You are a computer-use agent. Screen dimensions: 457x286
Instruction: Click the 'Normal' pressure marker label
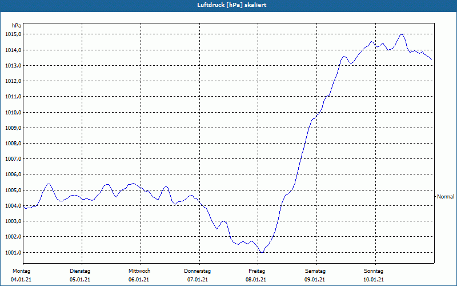coord(446,197)
